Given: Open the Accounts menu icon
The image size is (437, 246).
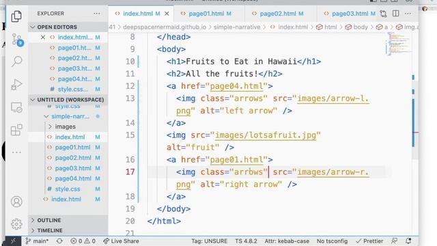Looking at the screenshot, I should pyautogui.click(x=16, y=202).
